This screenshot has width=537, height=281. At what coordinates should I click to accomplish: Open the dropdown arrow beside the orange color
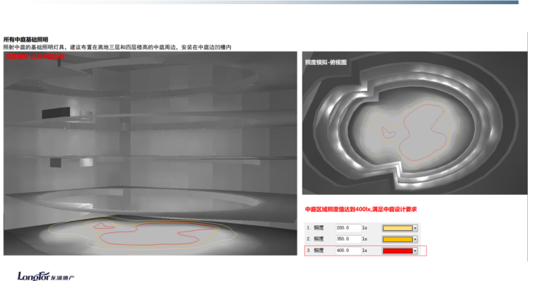tap(415, 239)
